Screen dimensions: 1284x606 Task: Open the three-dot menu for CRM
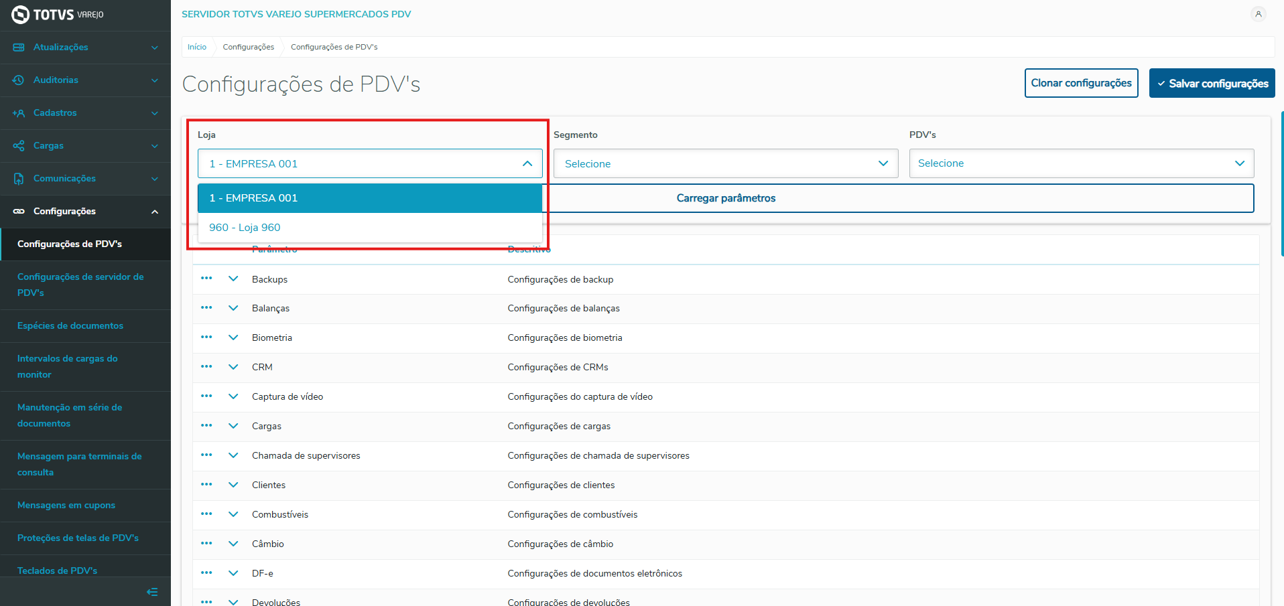206,367
